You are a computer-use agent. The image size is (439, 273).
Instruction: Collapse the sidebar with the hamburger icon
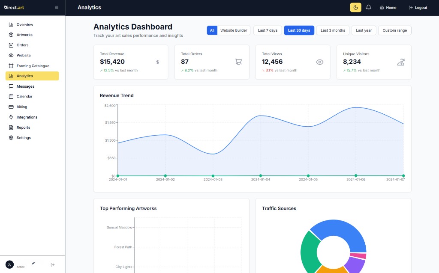[x=57, y=7]
